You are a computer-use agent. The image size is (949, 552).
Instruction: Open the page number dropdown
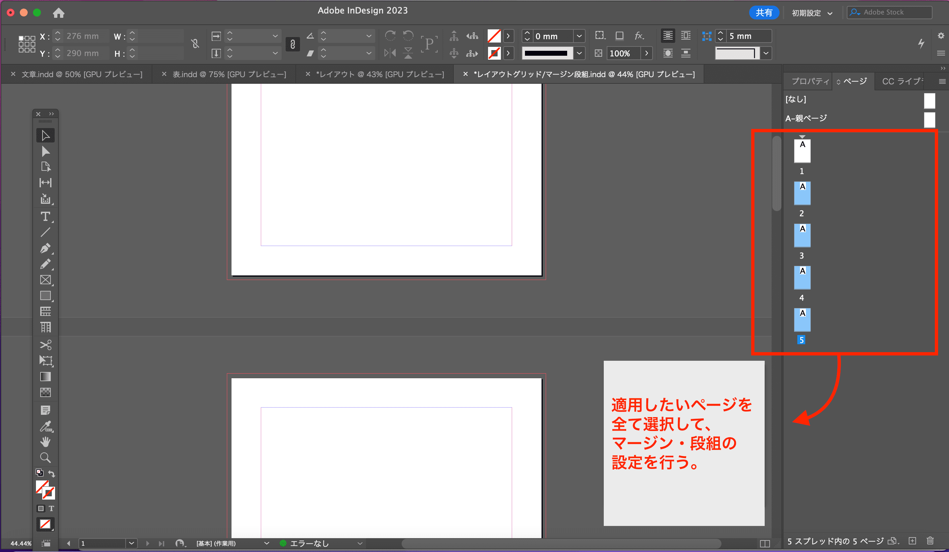click(x=132, y=543)
